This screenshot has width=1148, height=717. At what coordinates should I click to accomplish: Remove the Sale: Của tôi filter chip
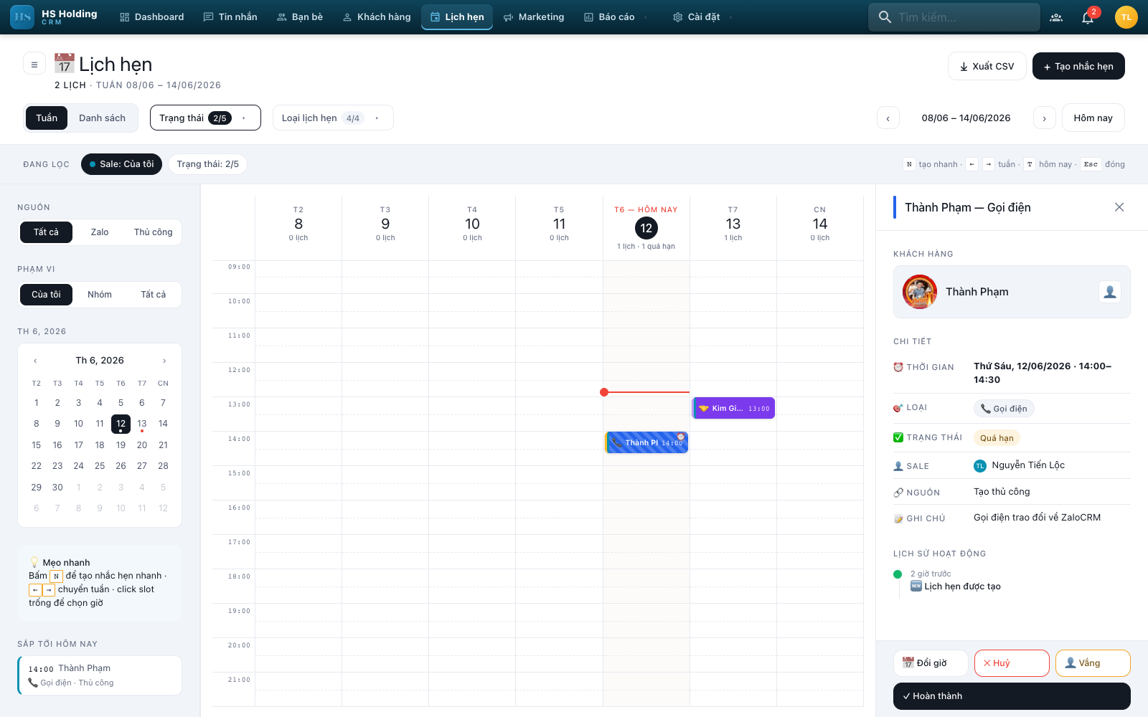coord(122,164)
